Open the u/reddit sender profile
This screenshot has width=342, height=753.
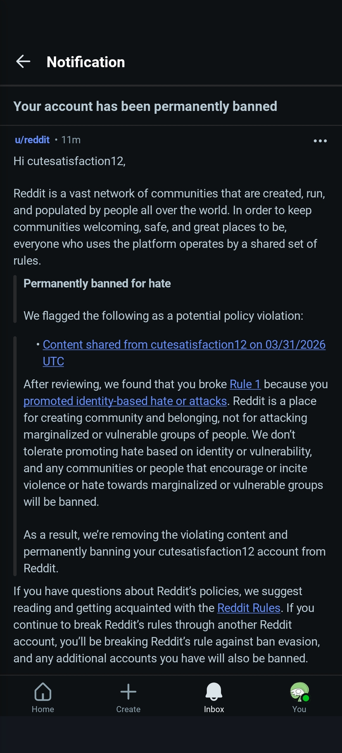[32, 140]
